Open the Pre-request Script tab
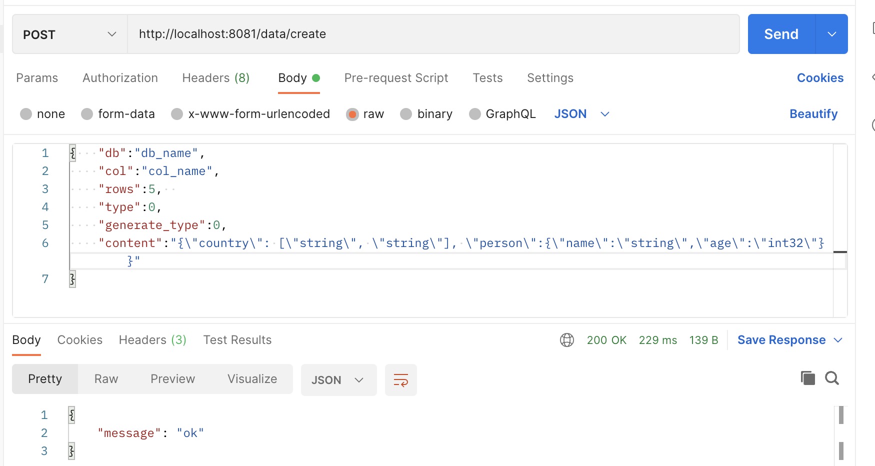The height and width of the screenshot is (466, 875). [x=396, y=78]
